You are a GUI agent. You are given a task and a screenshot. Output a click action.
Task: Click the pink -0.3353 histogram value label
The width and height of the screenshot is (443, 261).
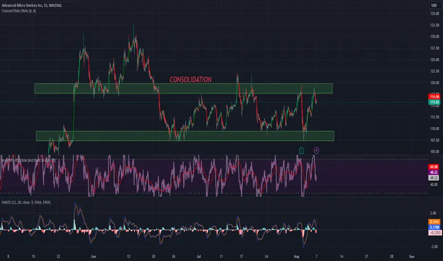pos(435,233)
